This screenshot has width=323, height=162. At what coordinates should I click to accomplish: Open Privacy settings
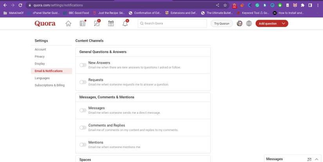pyautogui.click(x=40, y=56)
